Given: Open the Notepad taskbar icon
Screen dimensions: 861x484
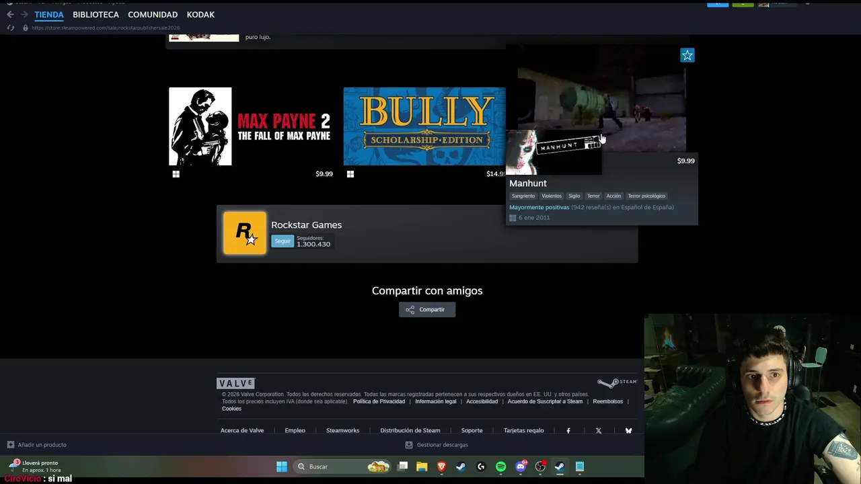Looking at the screenshot, I should point(580,467).
